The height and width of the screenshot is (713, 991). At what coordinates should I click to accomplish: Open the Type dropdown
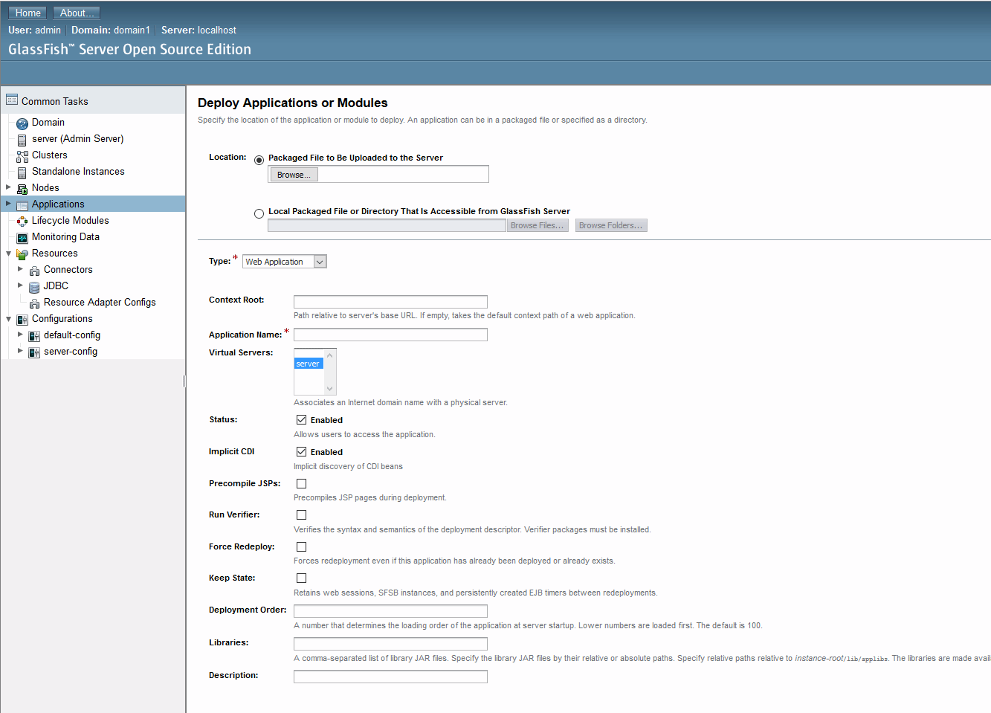coord(319,261)
